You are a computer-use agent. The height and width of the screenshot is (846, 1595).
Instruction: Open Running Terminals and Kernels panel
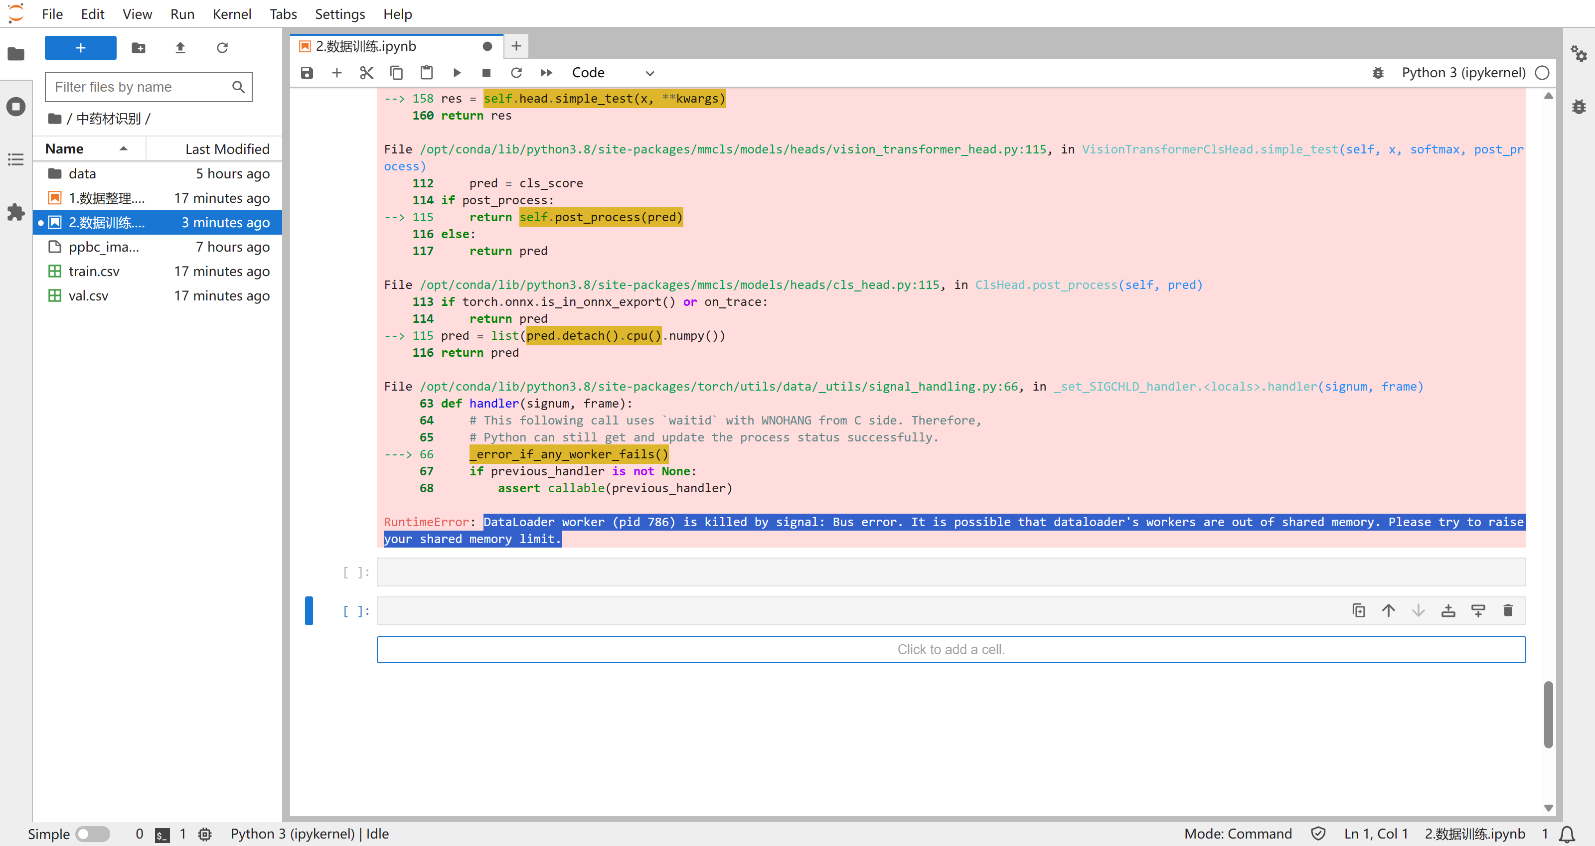pyautogui.click(x=16, y=107)
